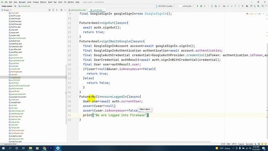Viewport: 268px width, 151px height.
Task: Click the Stop icon in the run toolbar
Action: tap(219, 6)
